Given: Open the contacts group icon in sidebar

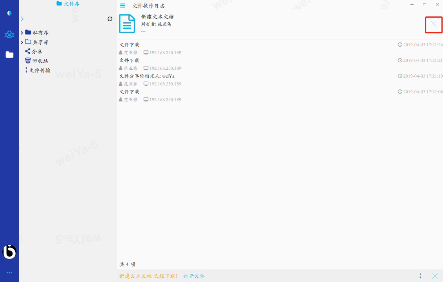Looking at the screenshot, I should (x=9, y=34).
